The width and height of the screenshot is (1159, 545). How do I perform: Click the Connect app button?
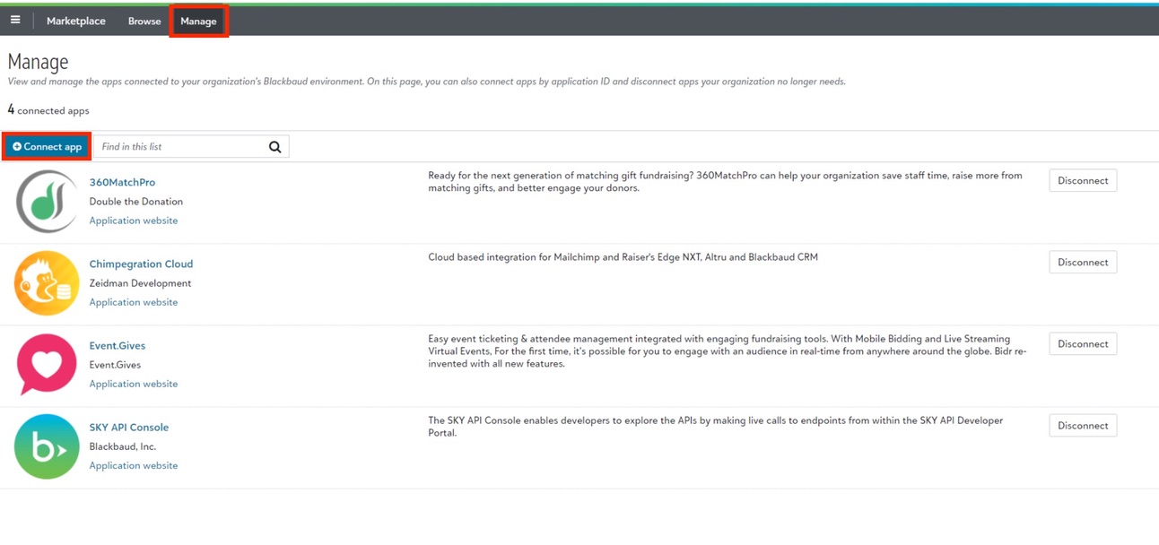[47, 147]
